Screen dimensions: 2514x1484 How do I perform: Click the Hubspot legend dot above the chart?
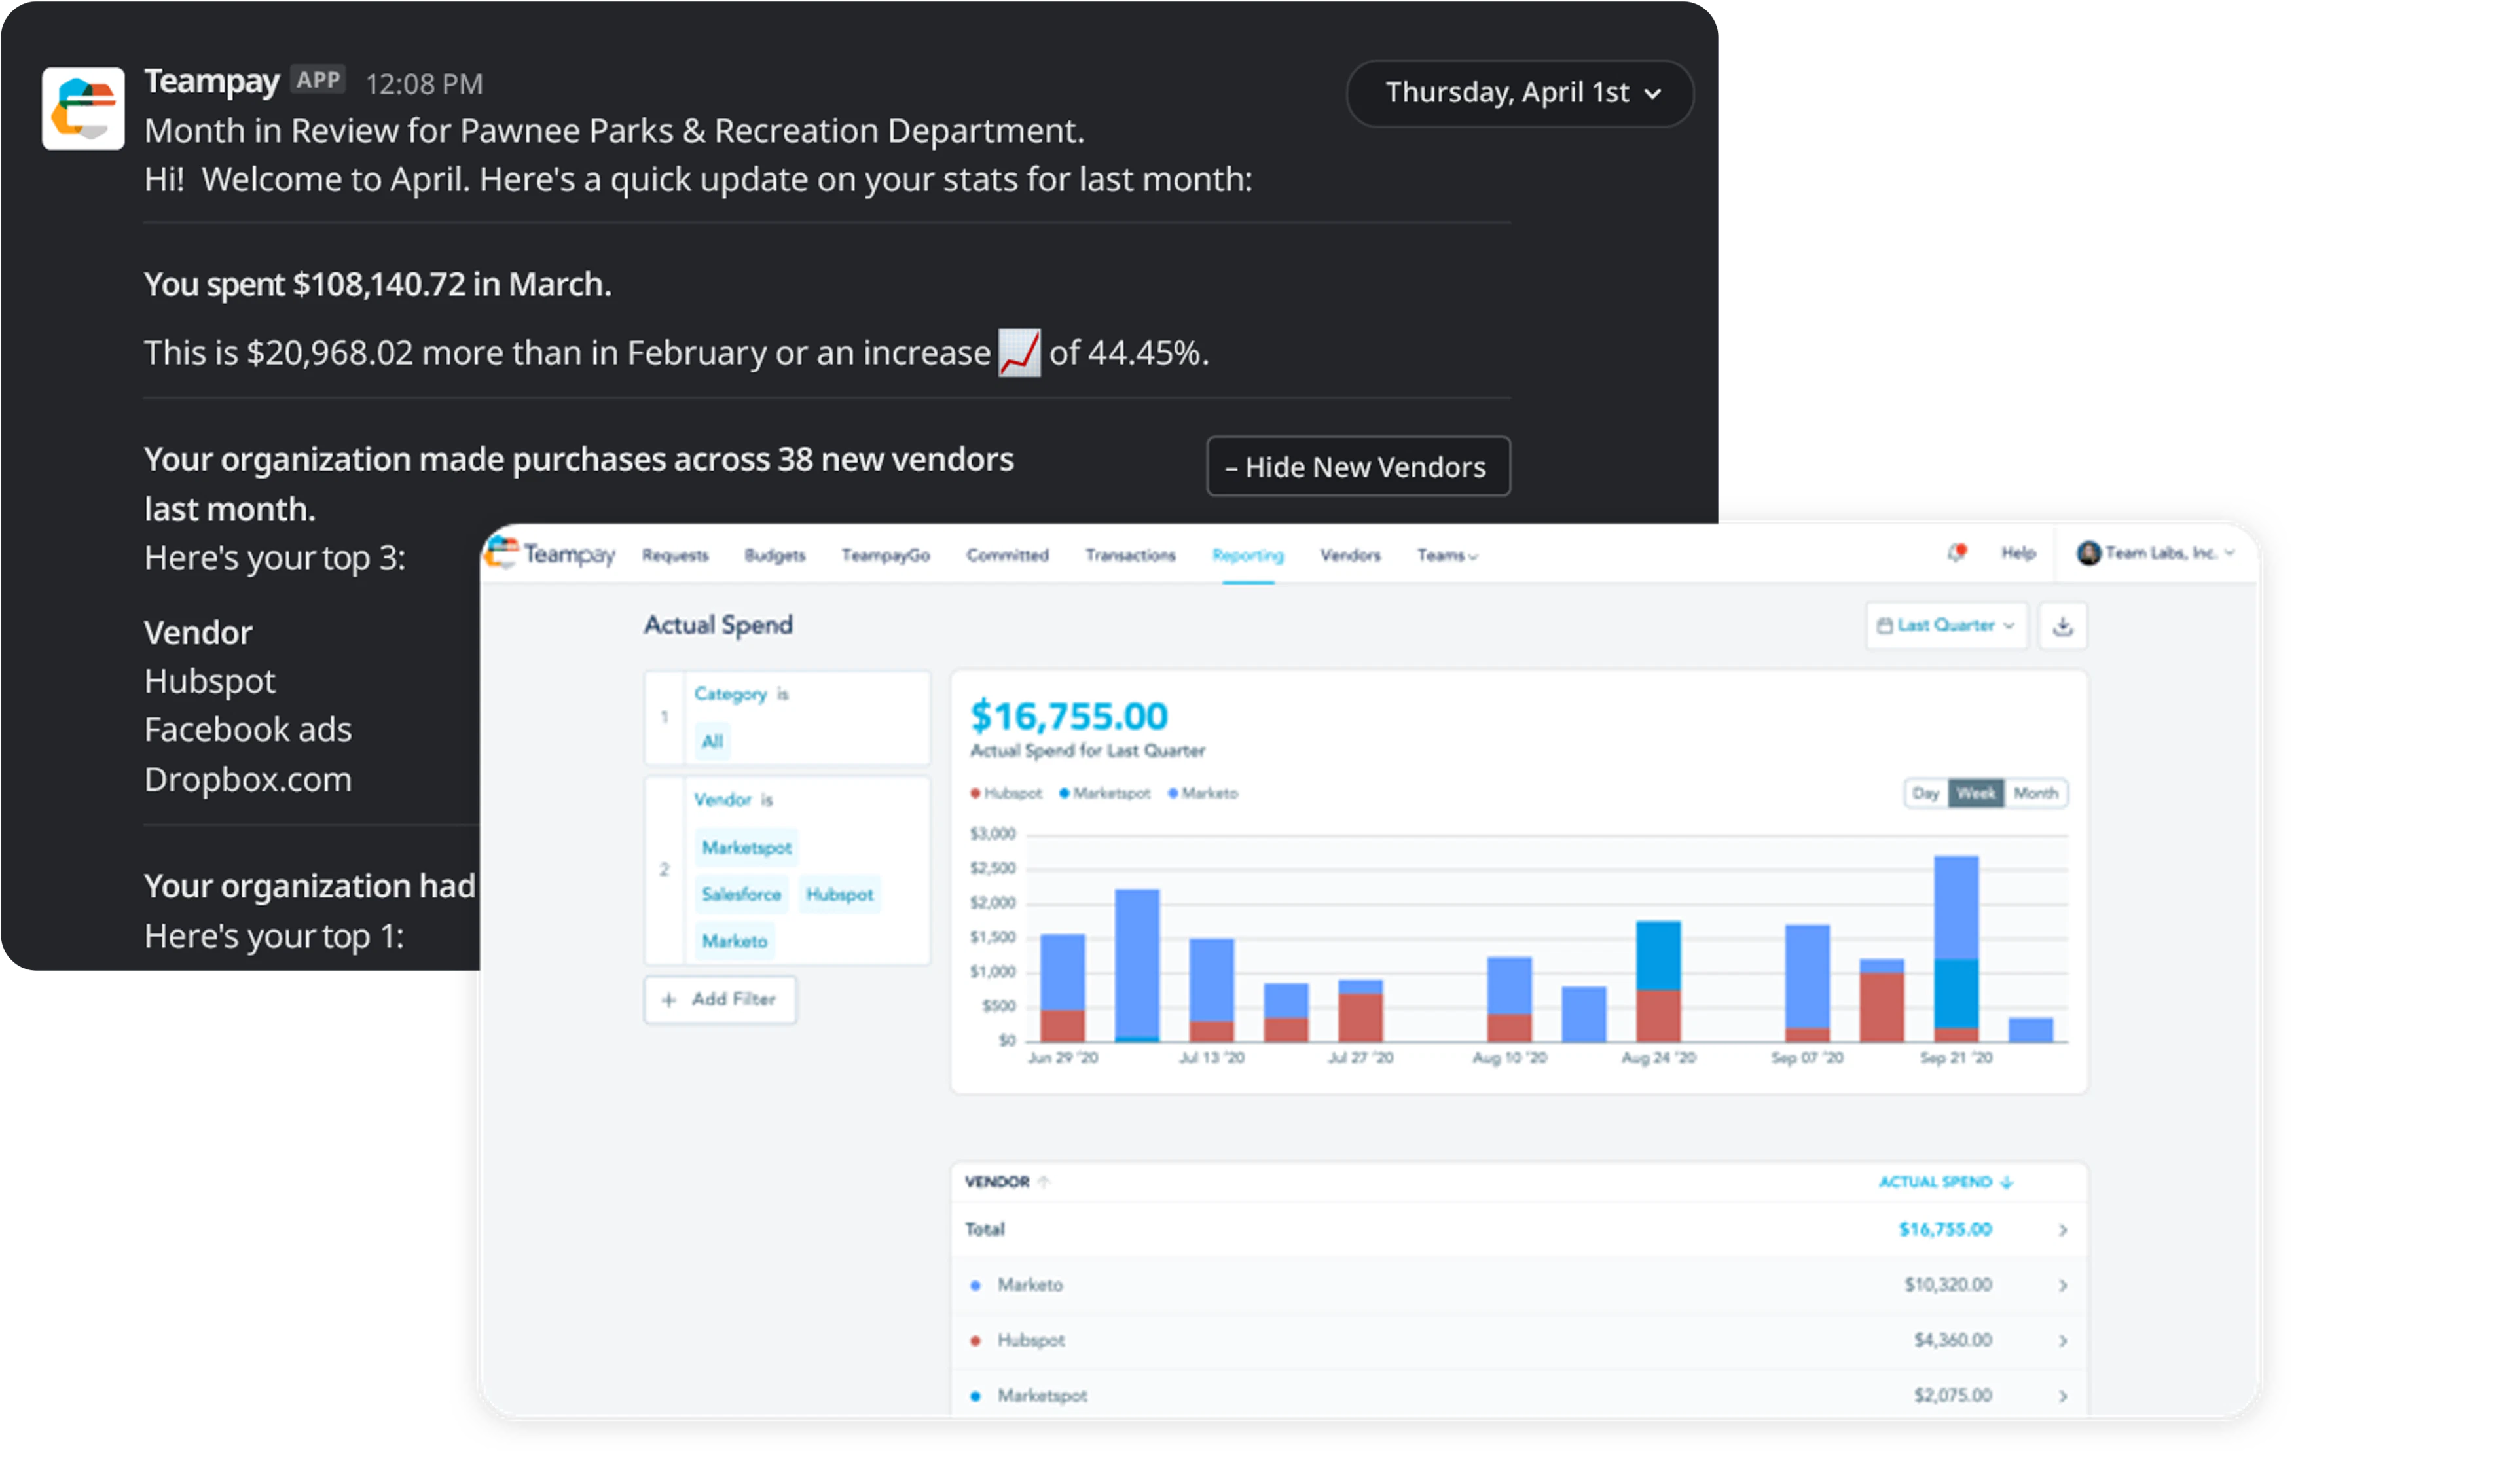tap(974, 792)
